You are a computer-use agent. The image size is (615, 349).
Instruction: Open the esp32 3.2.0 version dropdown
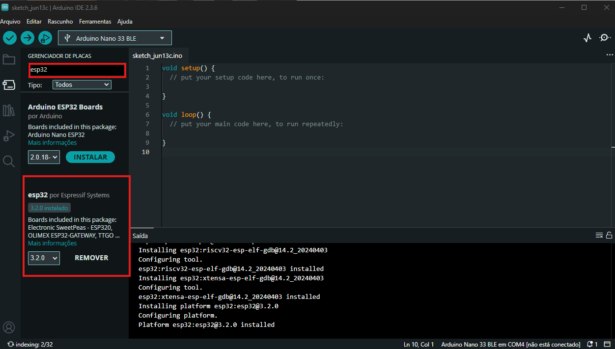click(44, 258)
